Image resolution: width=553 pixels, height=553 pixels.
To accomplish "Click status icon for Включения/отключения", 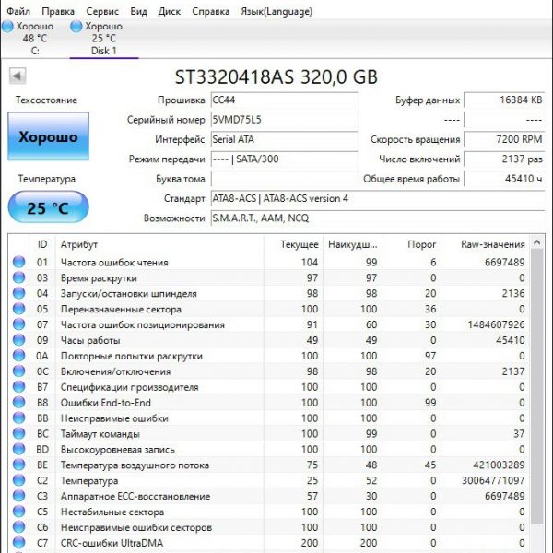I will 19,371.
